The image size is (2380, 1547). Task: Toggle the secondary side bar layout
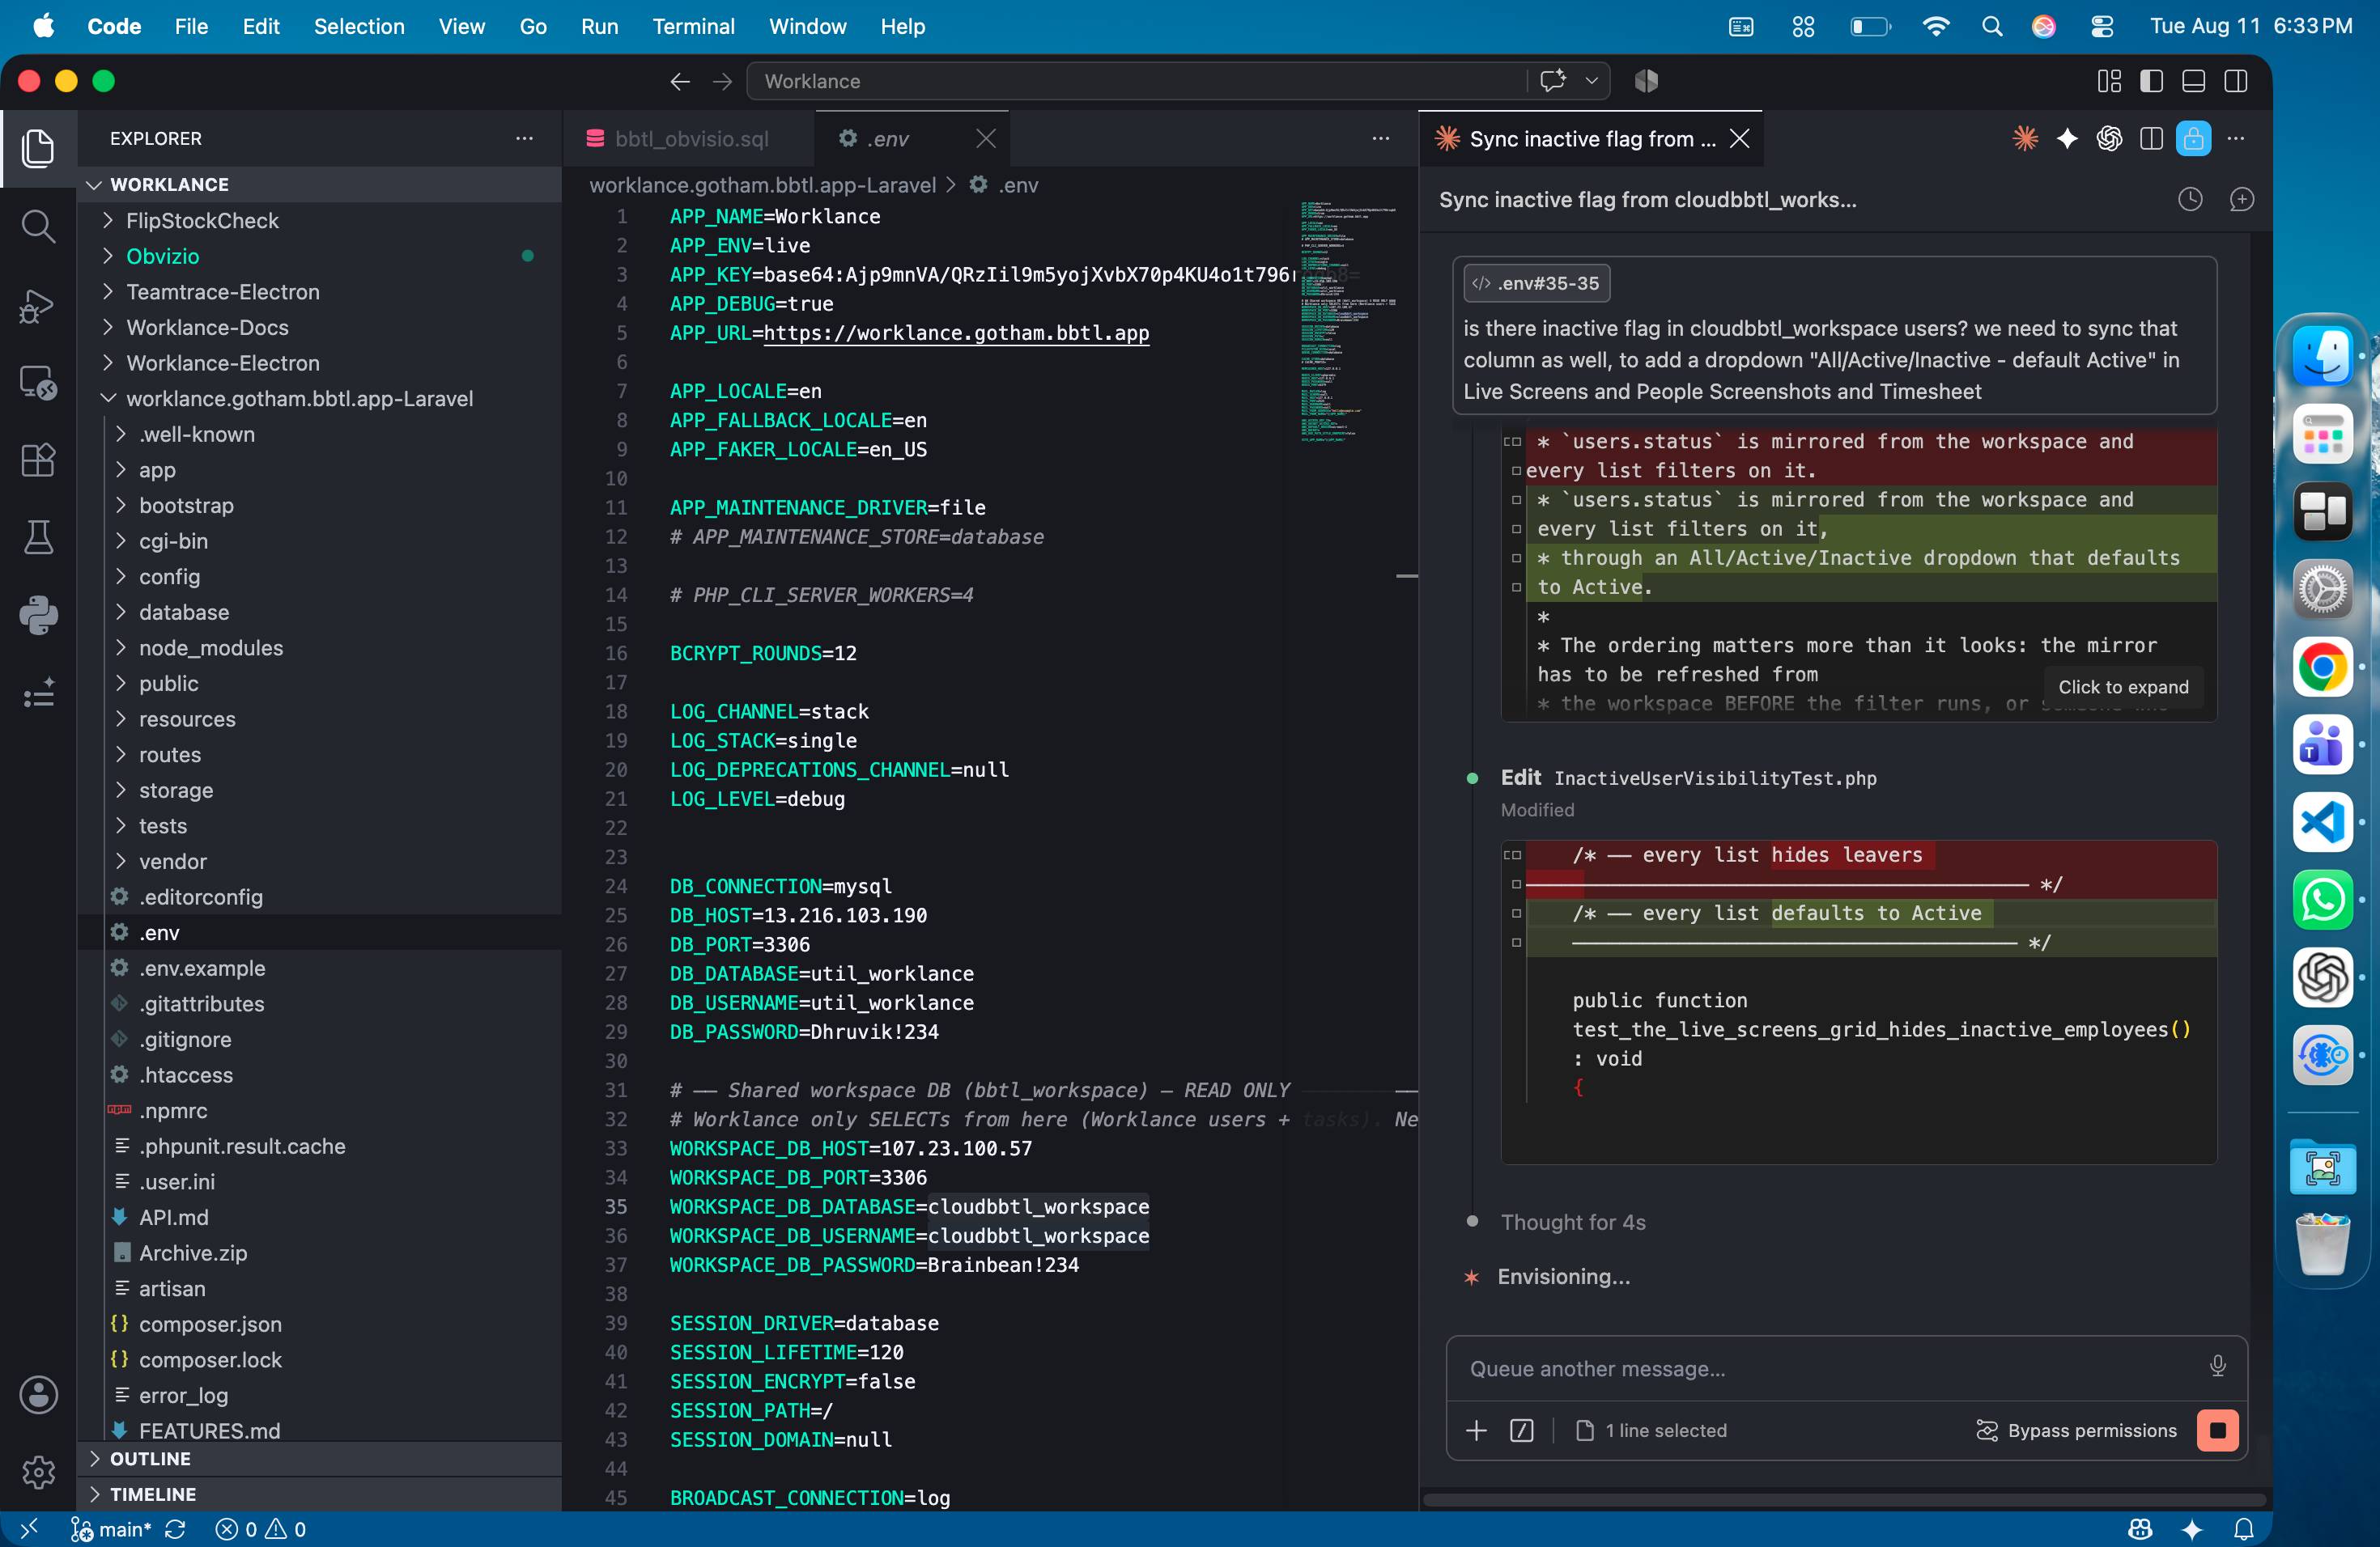coord(2236,81)
